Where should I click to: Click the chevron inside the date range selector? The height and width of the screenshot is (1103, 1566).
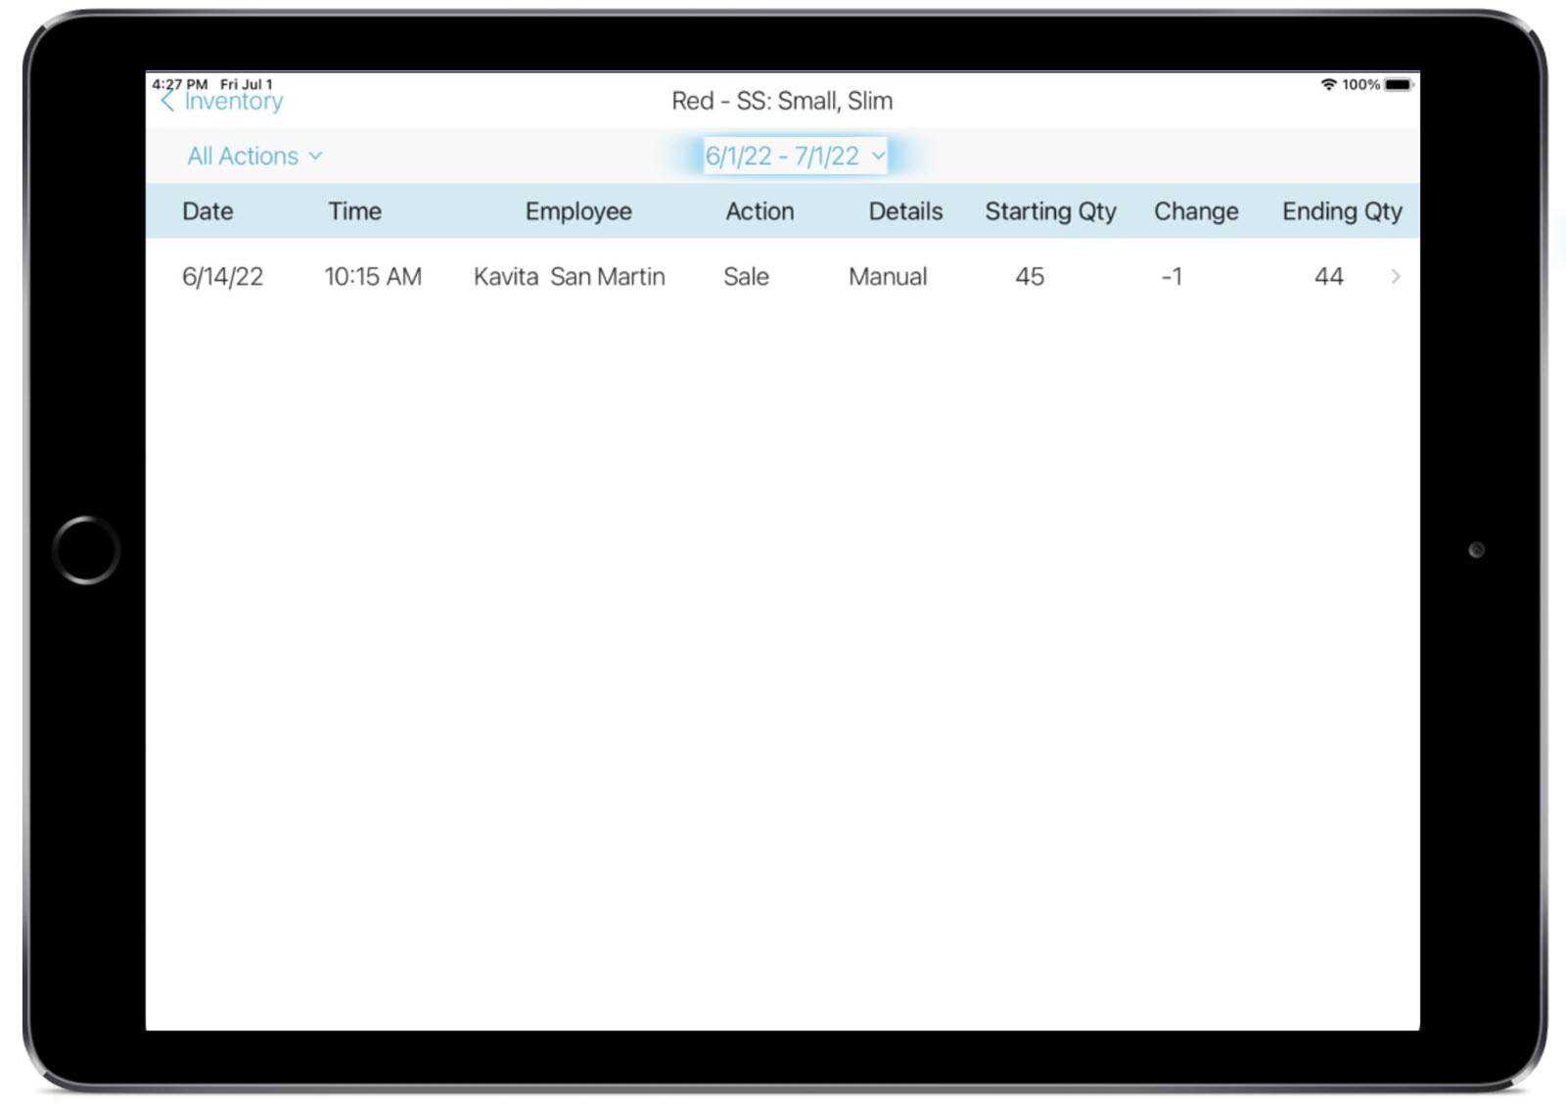coord(877,156)
